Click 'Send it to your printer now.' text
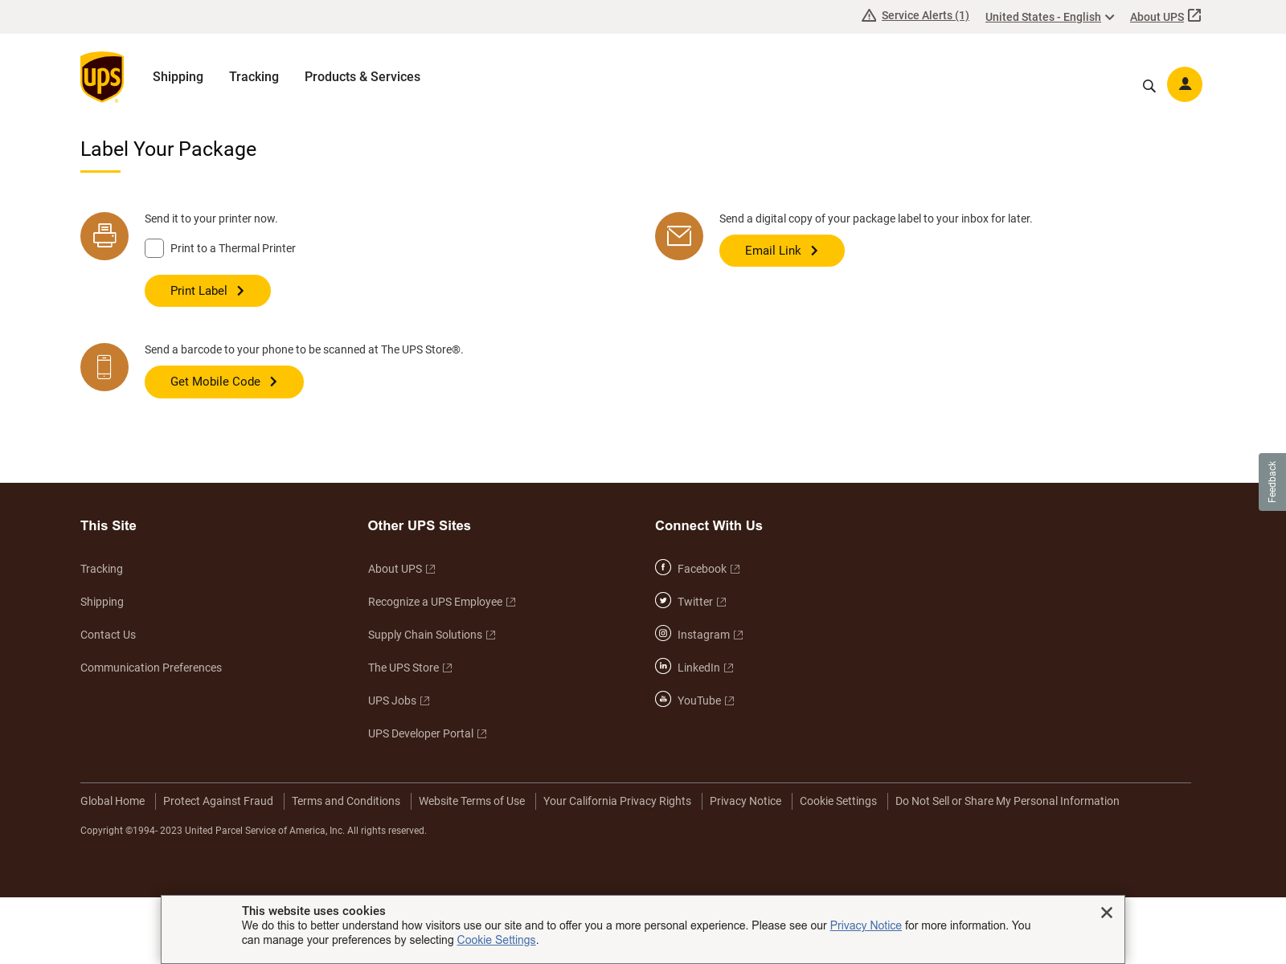The height and width of the screenshot is (964, 1286). coord(211,219)
